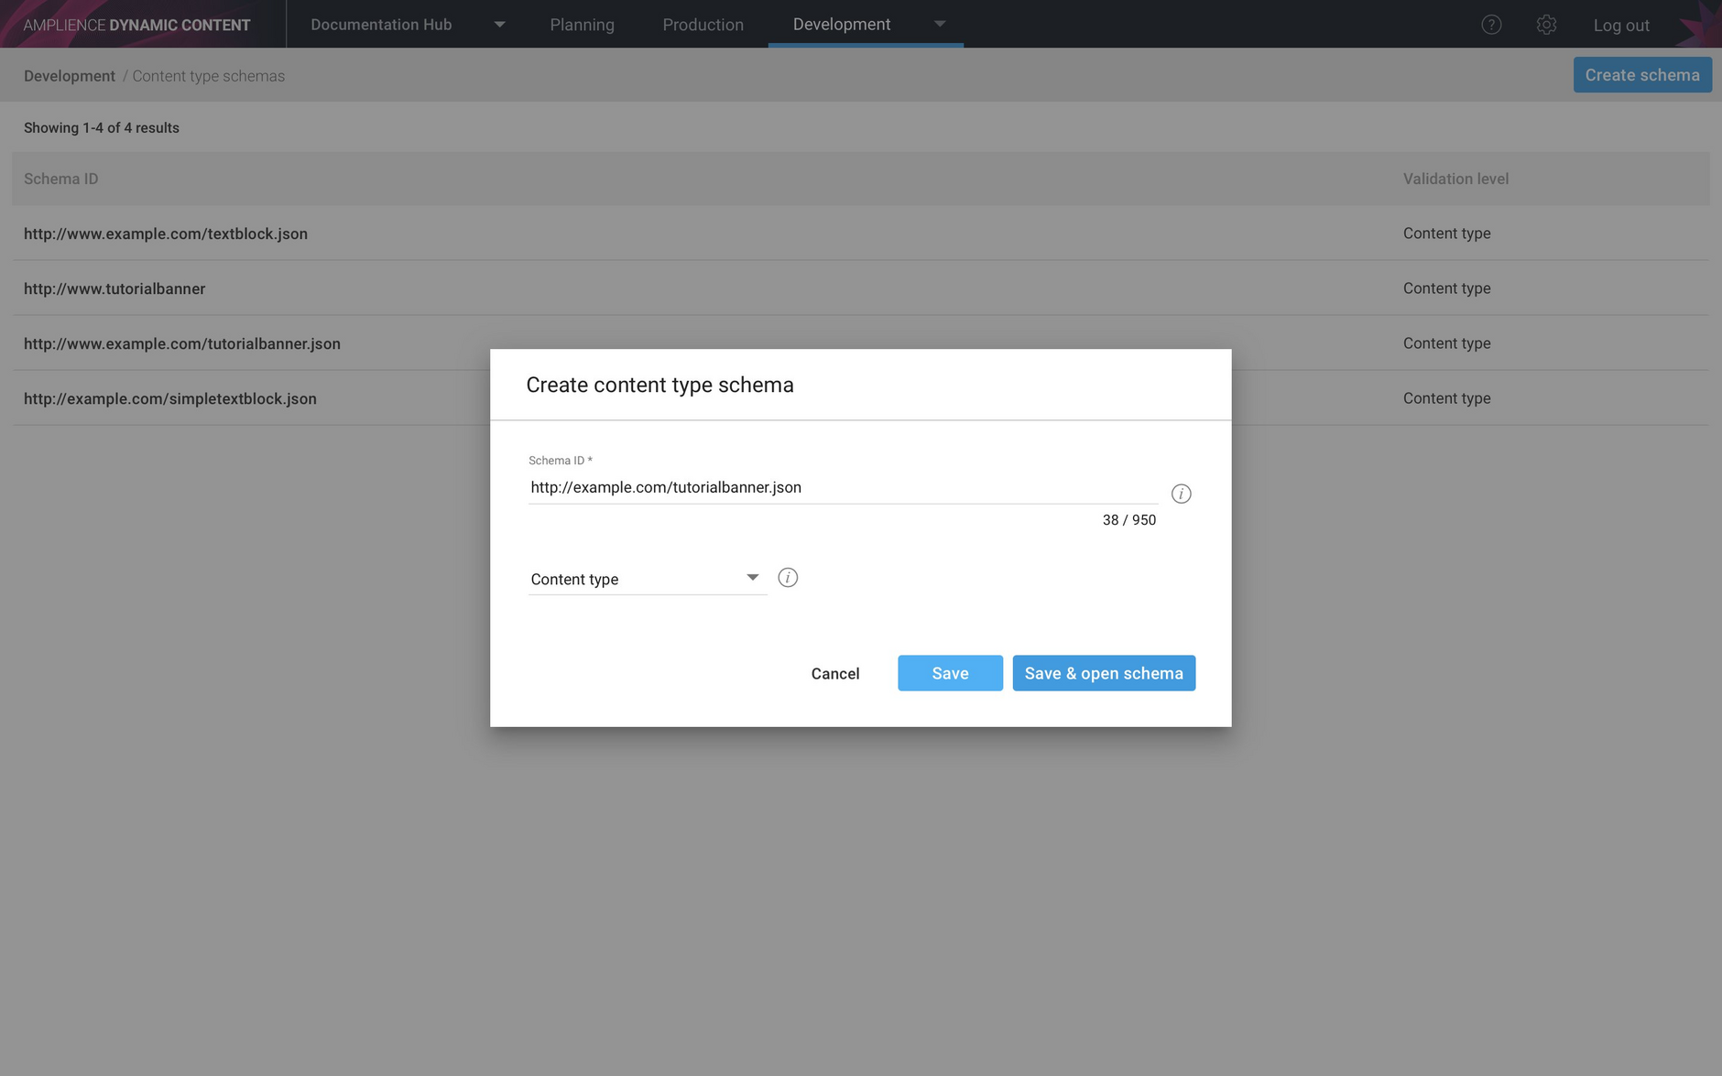The width and height of the screenshot is (1722, 1076).
Task: Click Log out in the top bar
Action: (x=1621, y=25)
